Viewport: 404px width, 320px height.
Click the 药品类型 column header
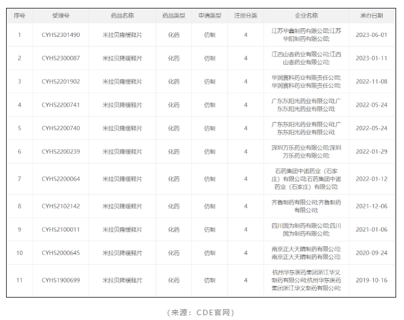tap(174, 16)
